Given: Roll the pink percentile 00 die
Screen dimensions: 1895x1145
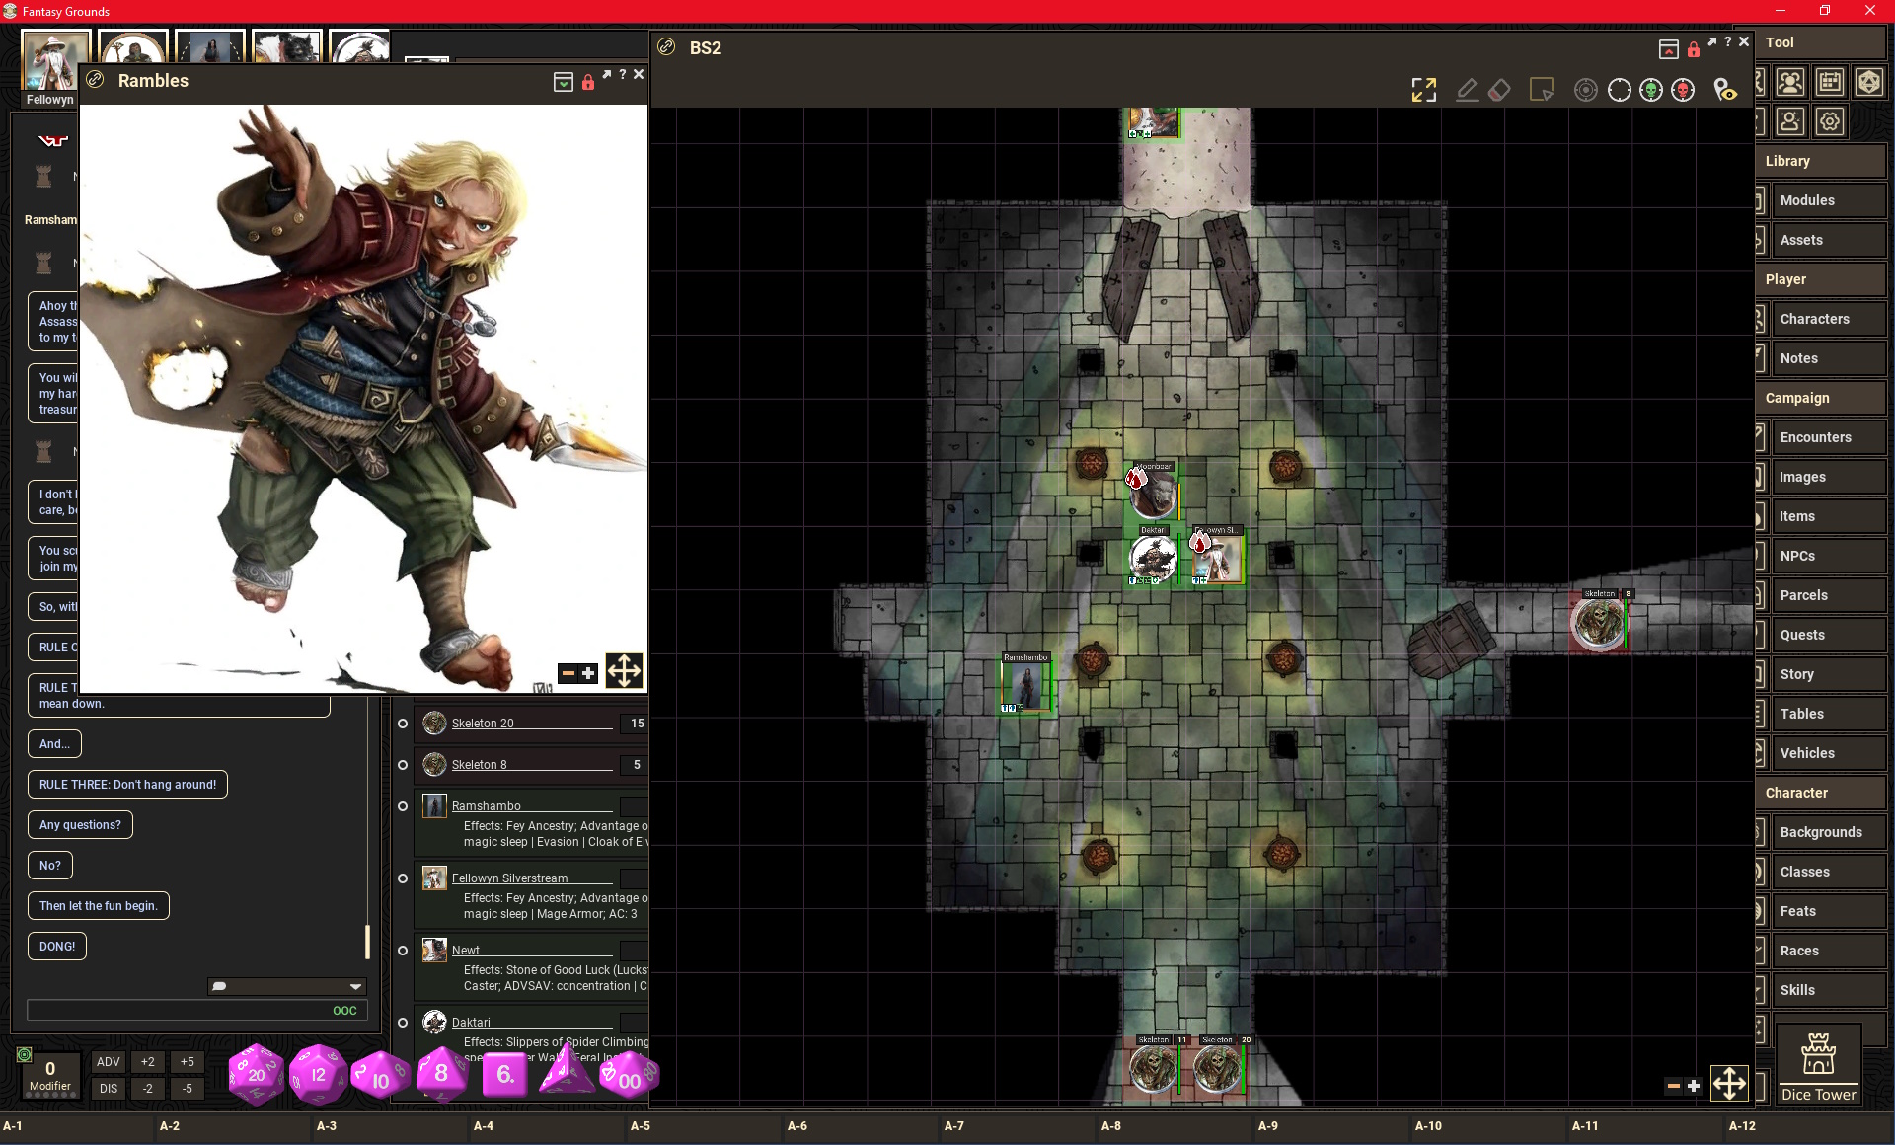Looking at the screenshot, I should click(629, 1076).
